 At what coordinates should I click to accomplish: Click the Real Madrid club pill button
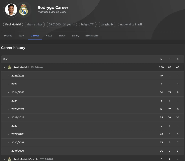13,25
